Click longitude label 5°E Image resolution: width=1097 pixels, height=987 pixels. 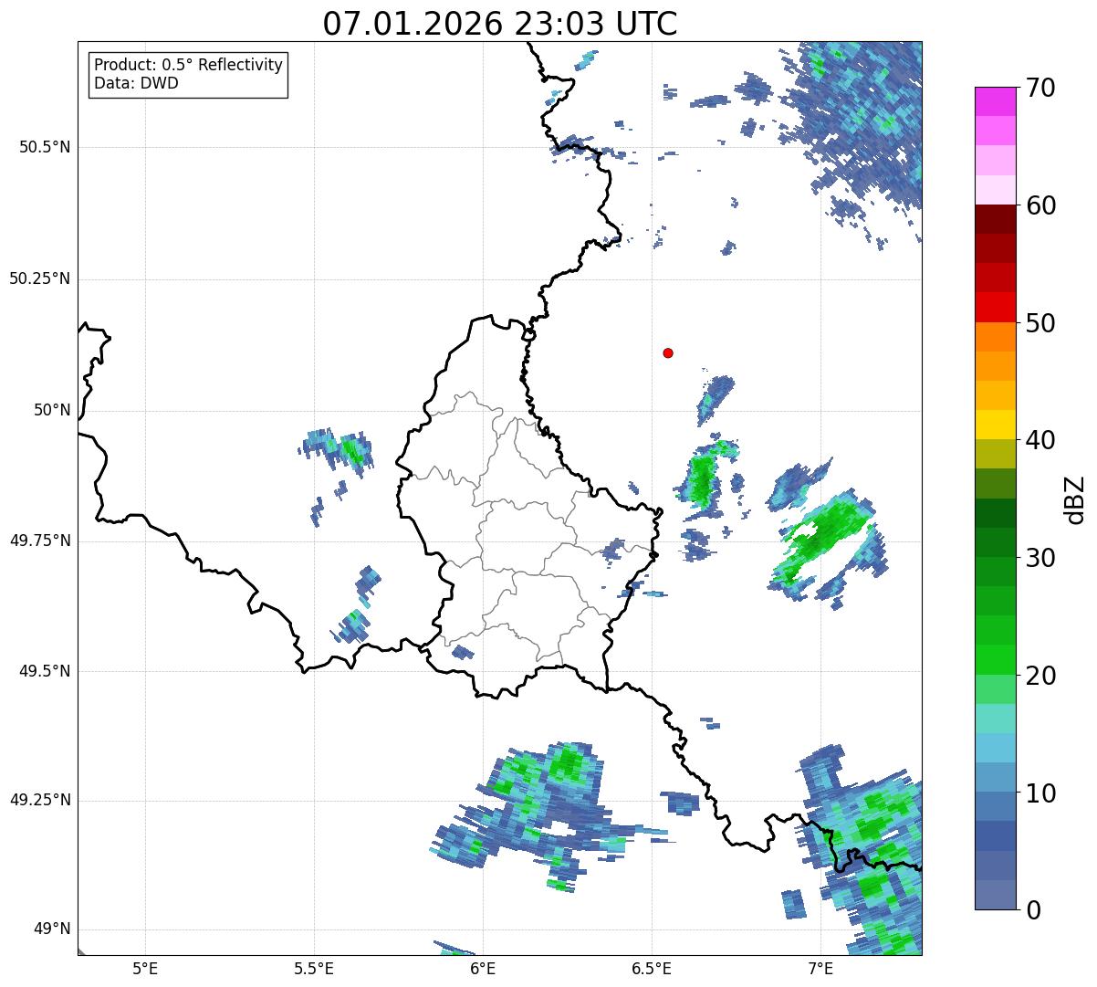pos(145,968)
